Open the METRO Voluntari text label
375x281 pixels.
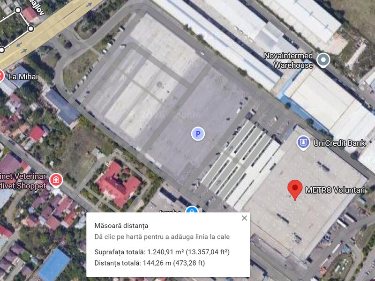pyautogui.click(x=335, y=190)
